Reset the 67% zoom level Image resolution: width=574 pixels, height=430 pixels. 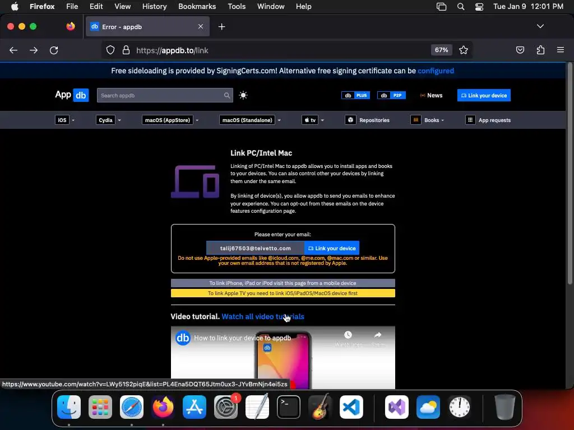click(442, 50)
